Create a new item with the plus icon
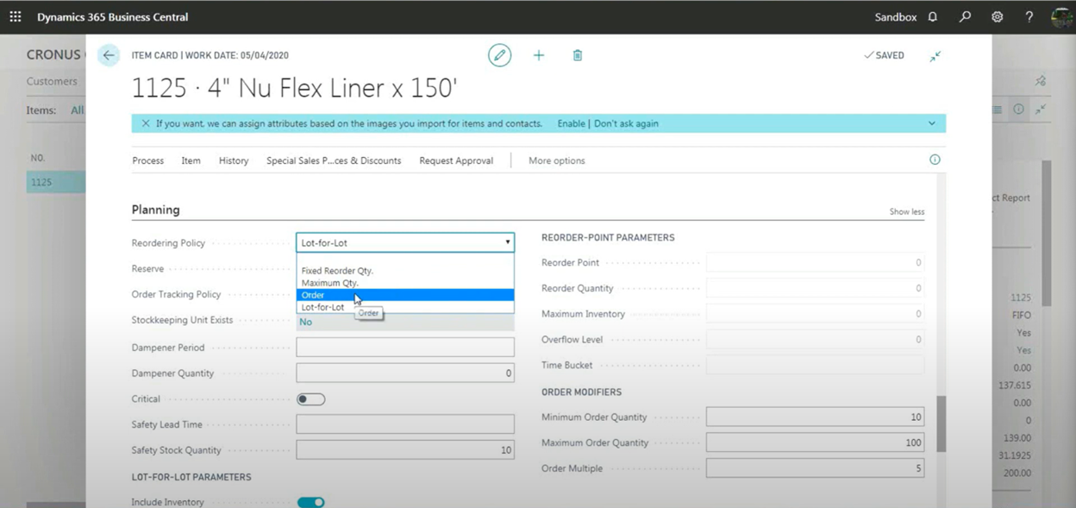The width and height of the screenshot is (1076, 508). click(x=539, y=55)
